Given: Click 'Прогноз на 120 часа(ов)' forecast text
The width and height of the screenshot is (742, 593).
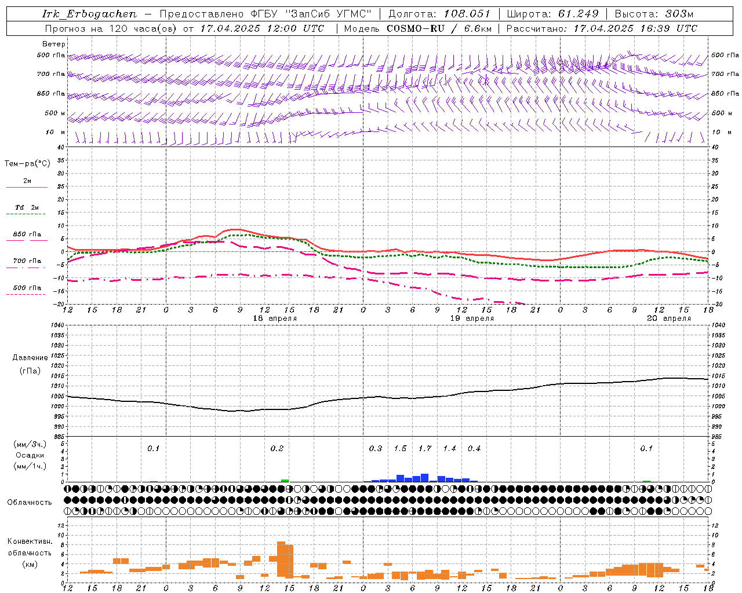Looking at the screenshot, I should pyautogui.click(x=111, y=28).
